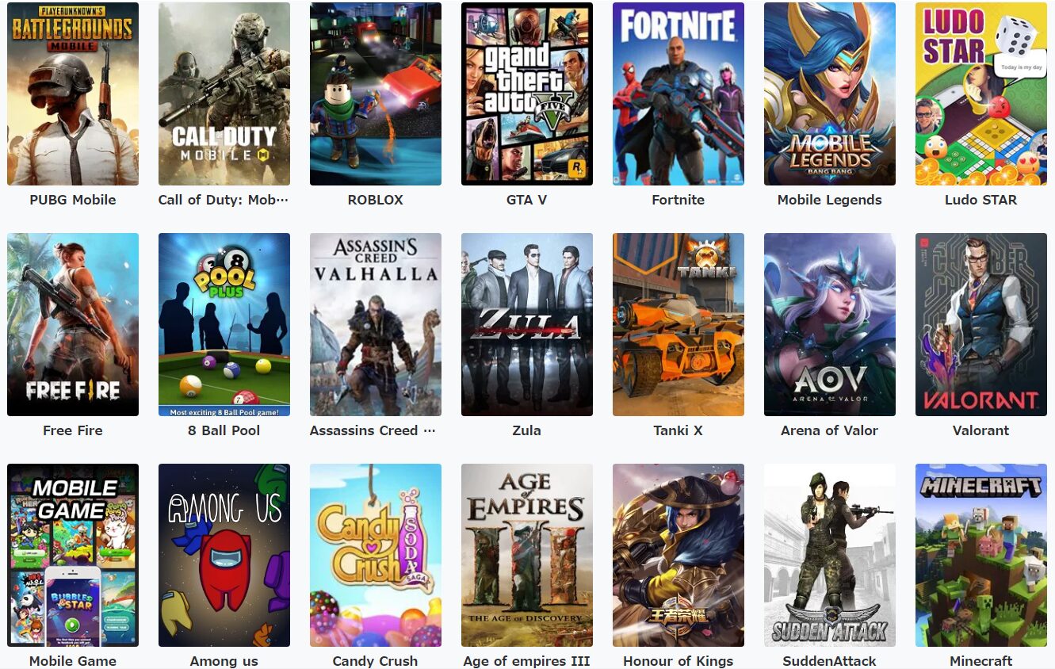The width and height of the screenshot is (1055, 669).
Task: Open the Among Us red crewmate cover
Action: 224,555
